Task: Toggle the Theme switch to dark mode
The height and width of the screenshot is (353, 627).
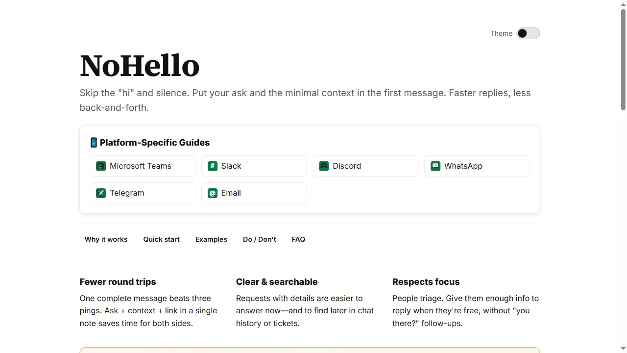Action: click(528, 33)
